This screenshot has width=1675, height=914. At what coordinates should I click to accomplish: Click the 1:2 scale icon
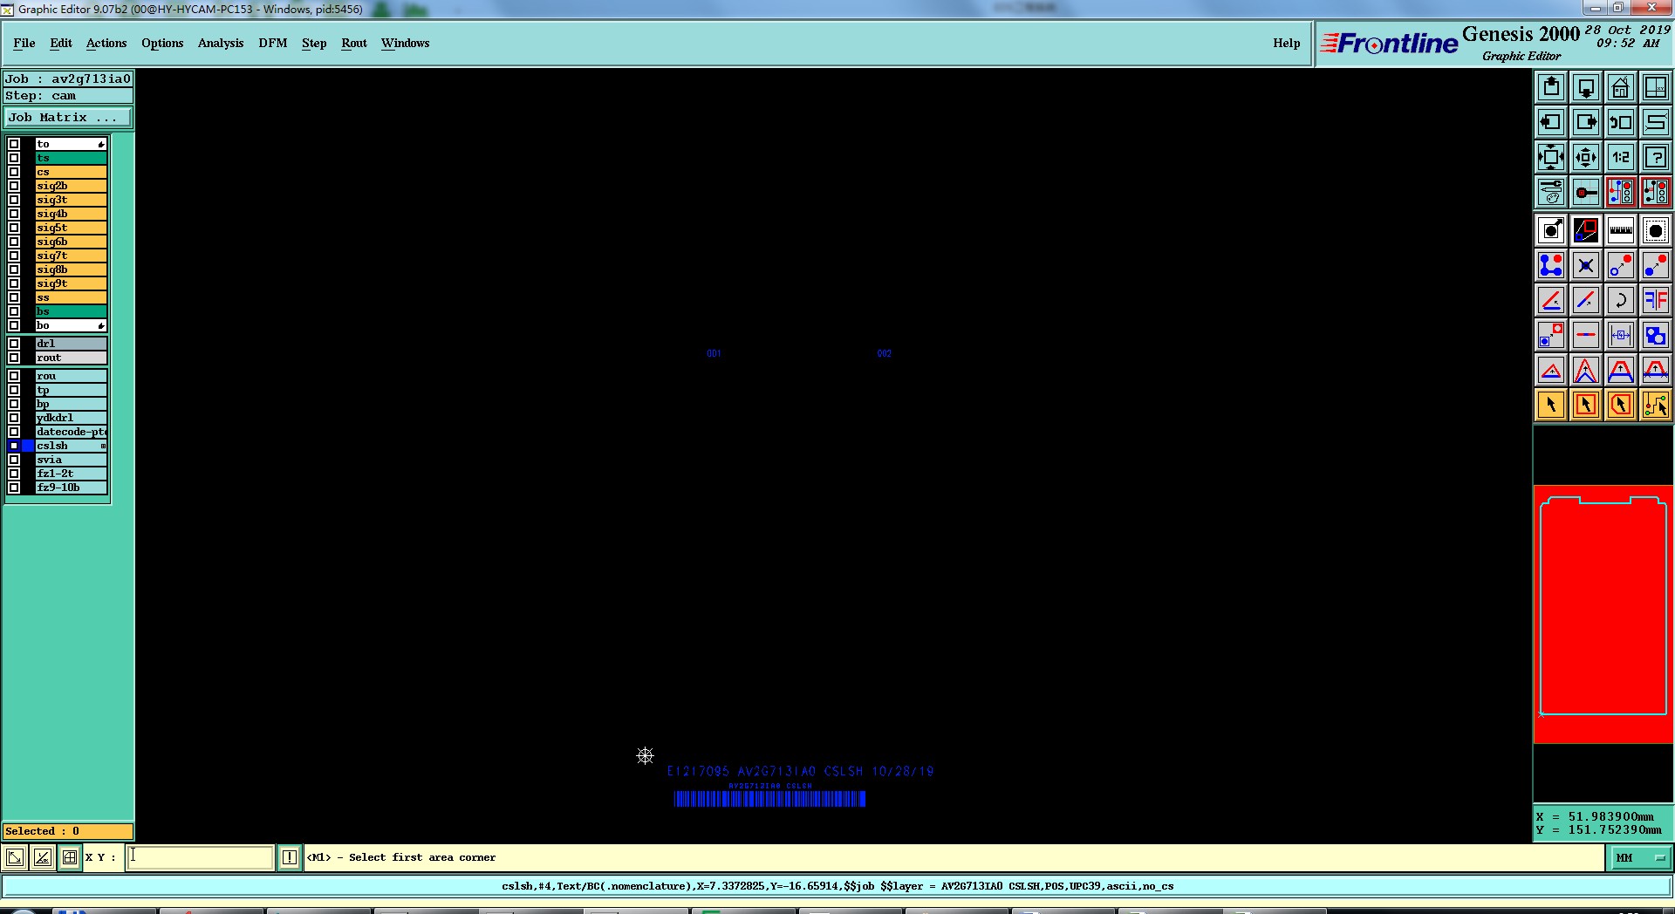tap(1621, 157)
